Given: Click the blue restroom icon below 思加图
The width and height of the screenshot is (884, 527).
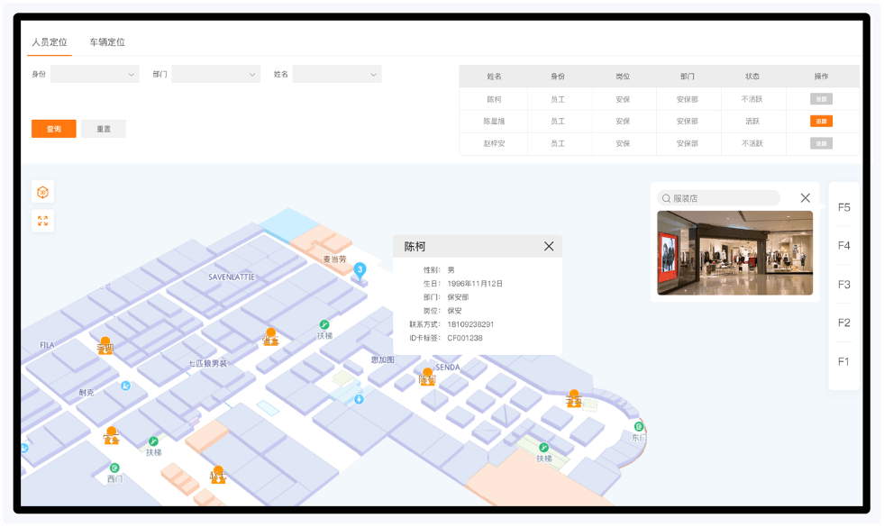Looking at the screenshot, I should click(360, 400).
